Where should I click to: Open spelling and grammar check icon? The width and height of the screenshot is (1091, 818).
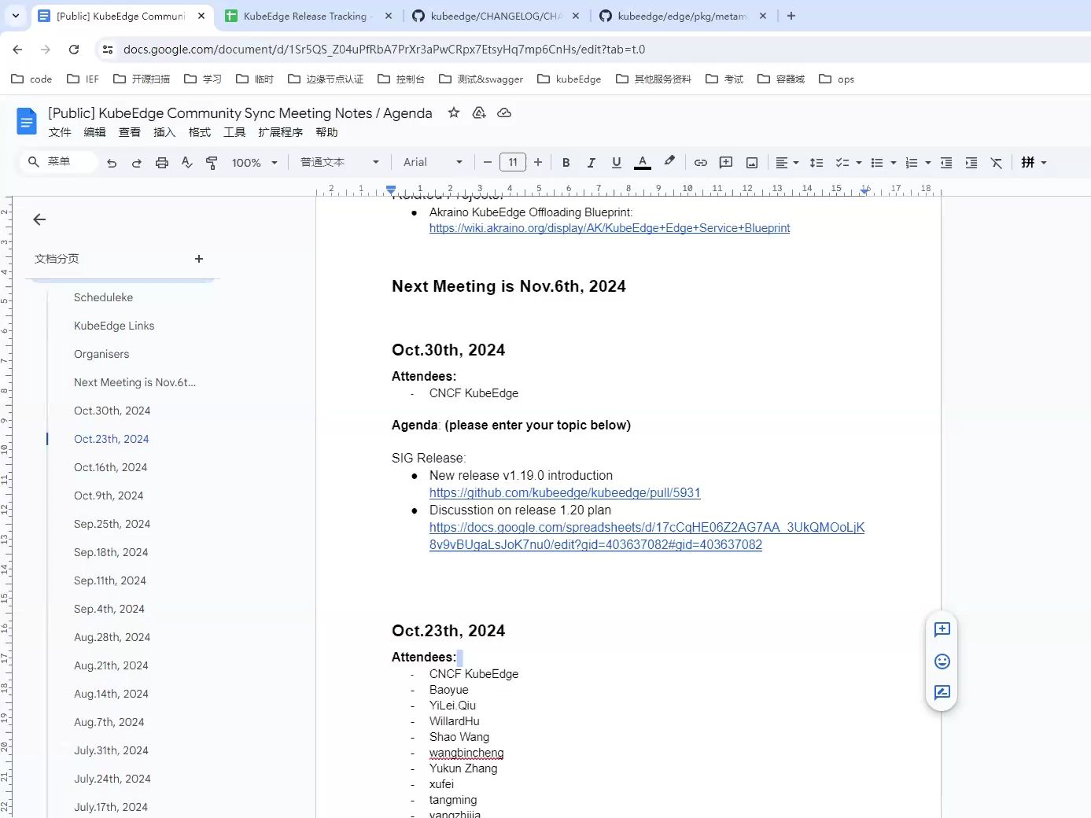pyautogui.click(x=186, y=163)
